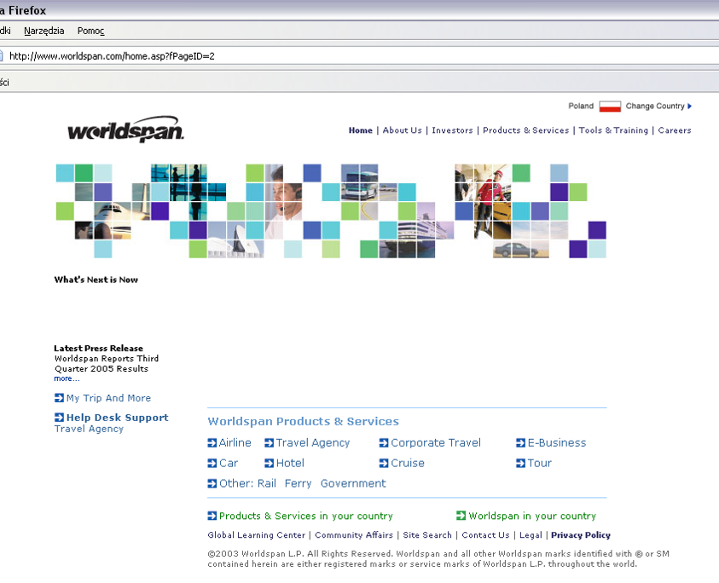Open Worldspan in your country link
This screenshot has height=583, width=719.
coord(532,516)
